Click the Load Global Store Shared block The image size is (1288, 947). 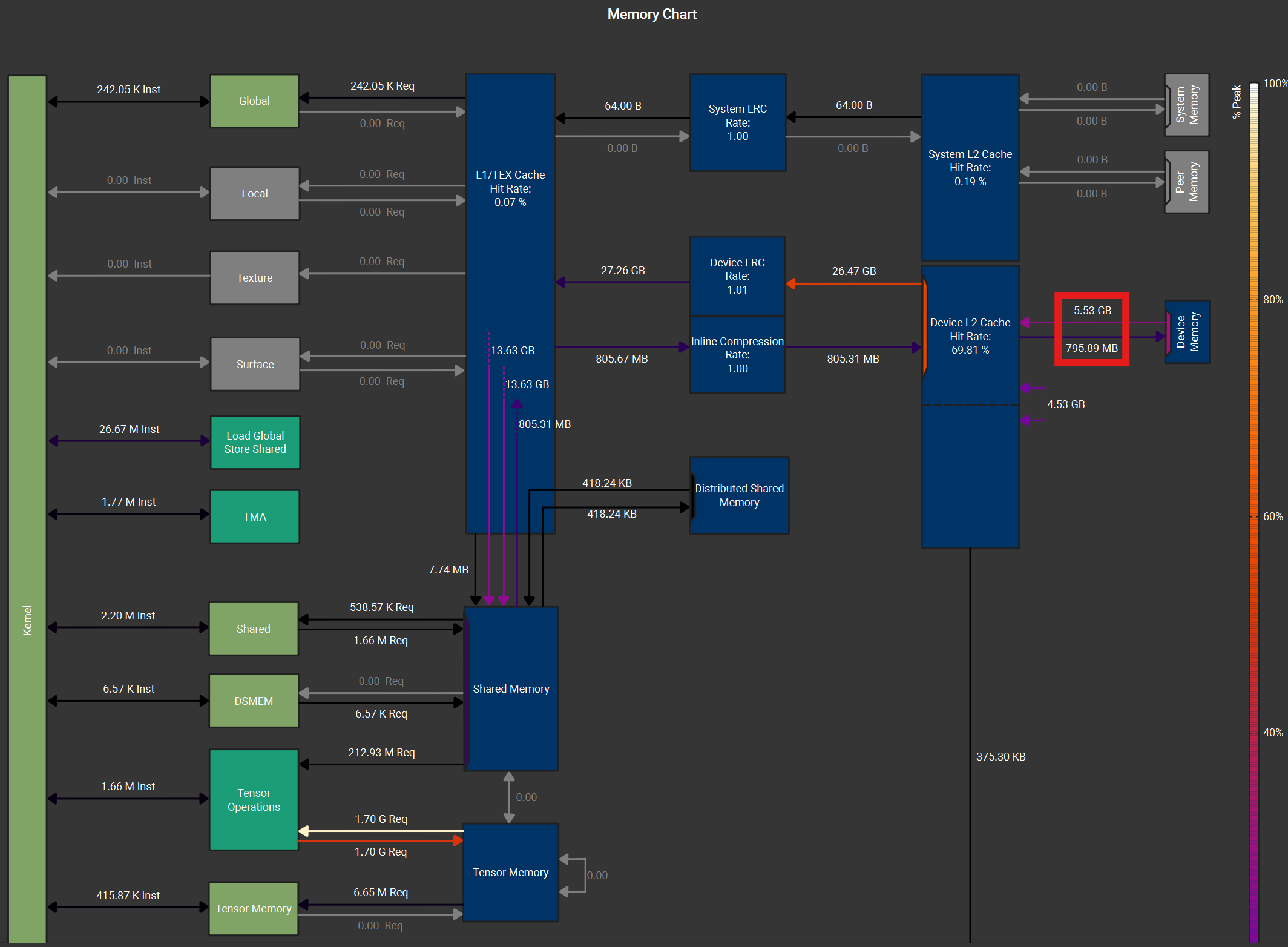pyautogui.click(x=255, y=443)
